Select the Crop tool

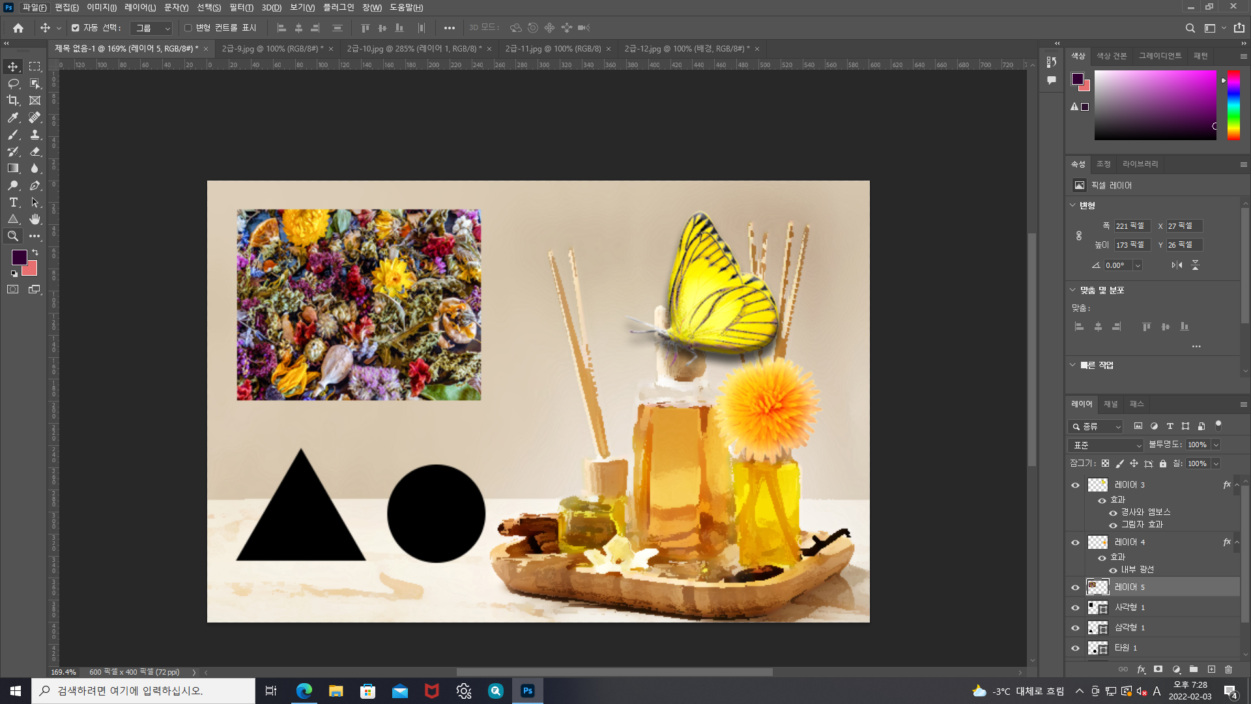pos(13,100)
